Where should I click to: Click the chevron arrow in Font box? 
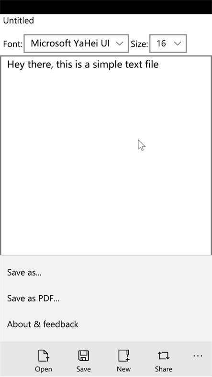[x=120, y=44]
